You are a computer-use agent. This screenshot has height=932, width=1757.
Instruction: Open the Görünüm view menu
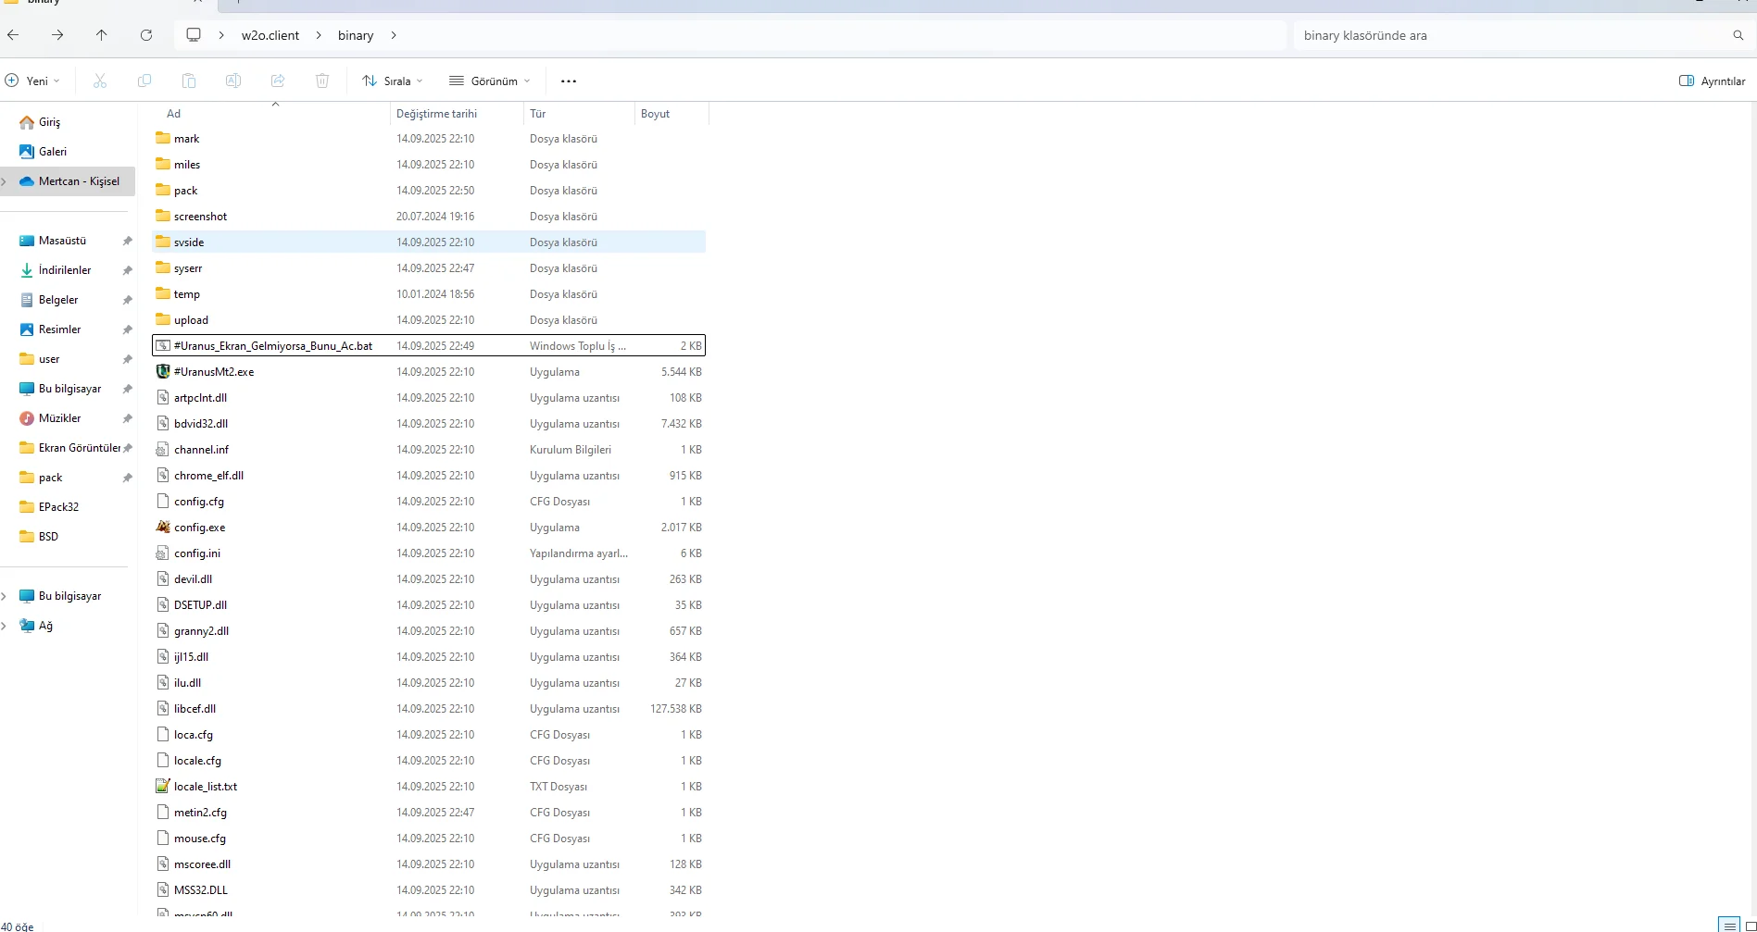[x=490, y=81]
